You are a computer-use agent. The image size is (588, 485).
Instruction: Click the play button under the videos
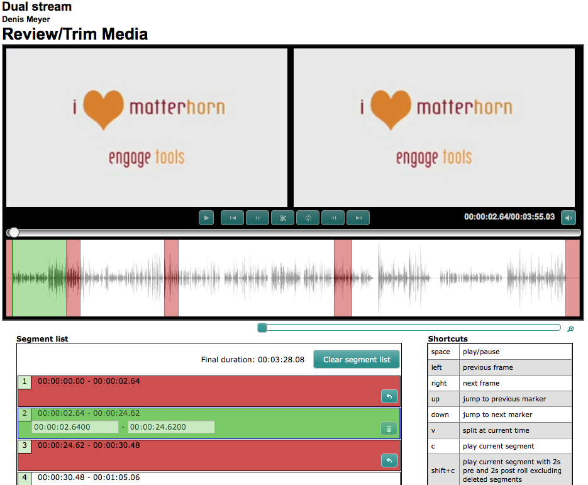coord(206,218)
